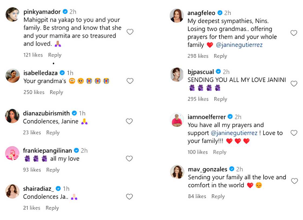Tap the heart on mav_gonzales's comment
The width and height of the screenshot is (303, 220).
[295, 180]
